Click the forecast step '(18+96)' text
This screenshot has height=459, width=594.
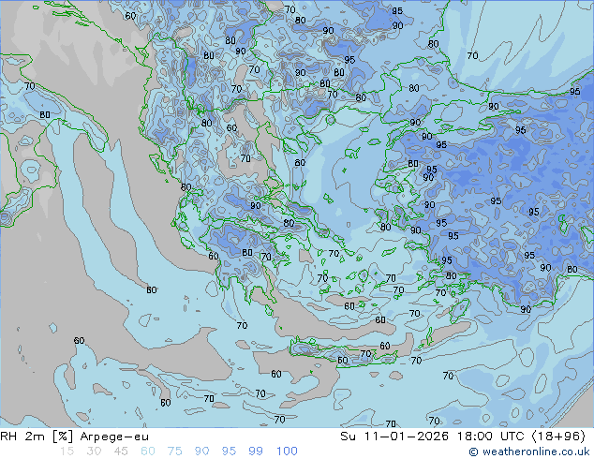(558, 437)
